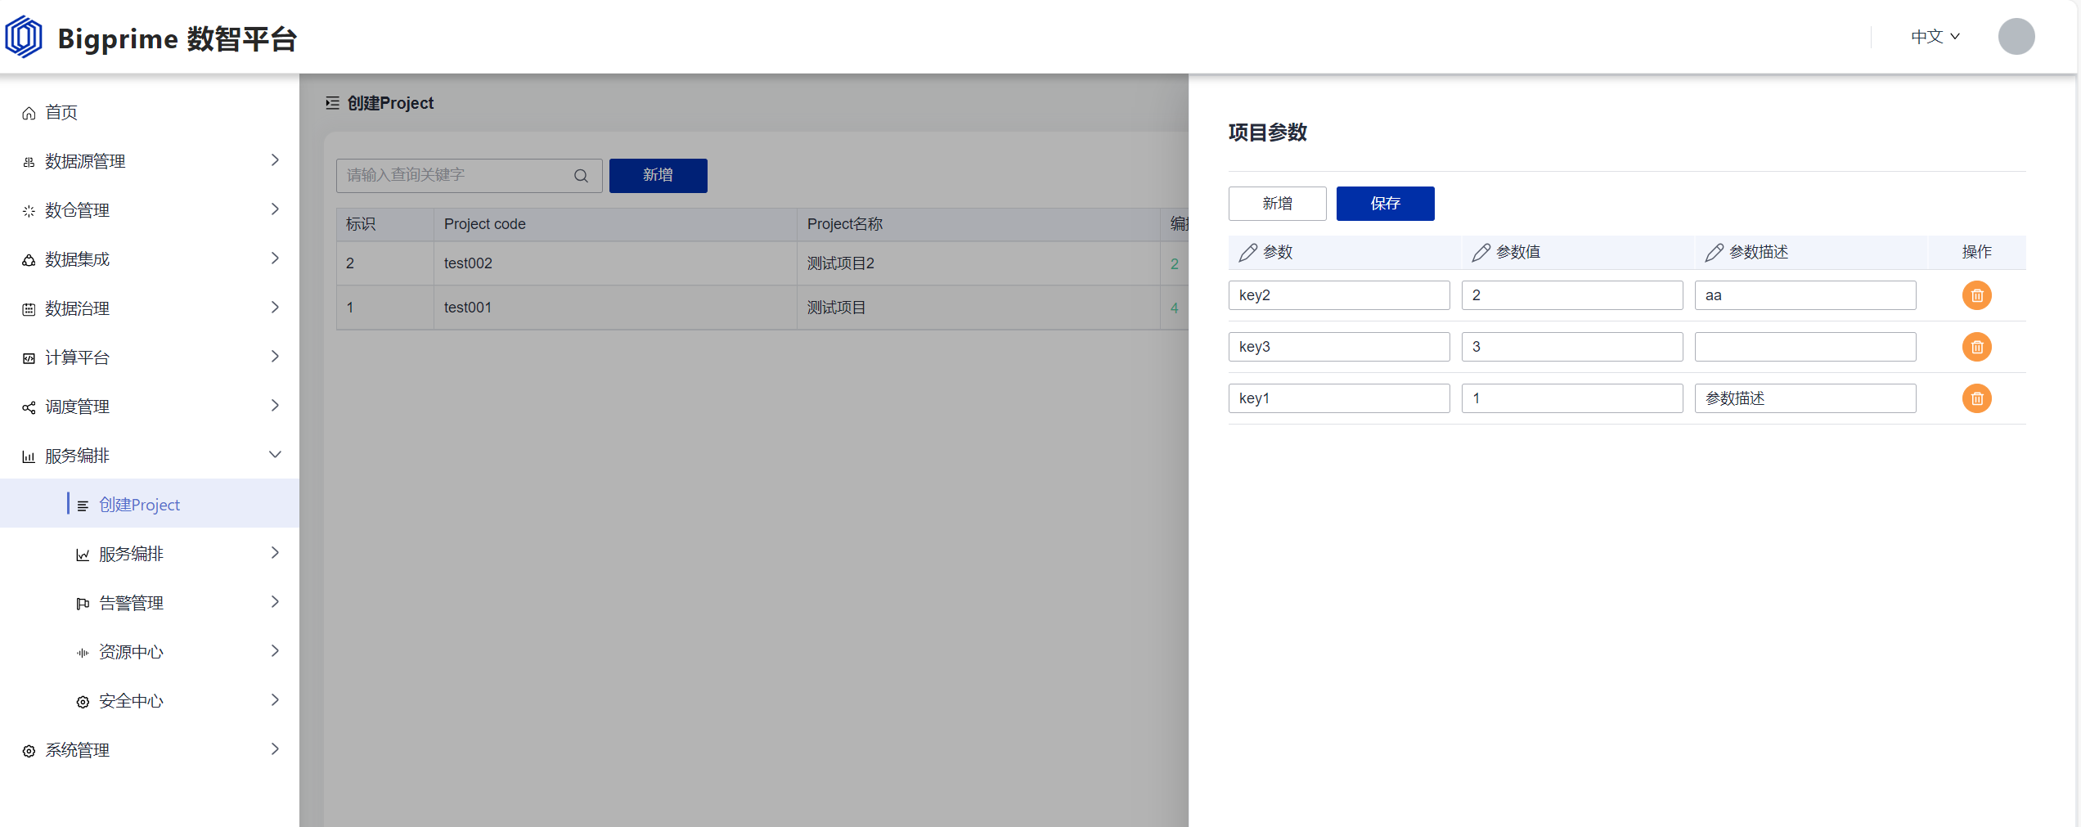Click the home icon beside 首页
This screenshot has height=827, width=2081.
29,113
